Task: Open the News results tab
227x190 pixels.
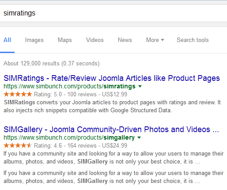Action: pos(125,40)
